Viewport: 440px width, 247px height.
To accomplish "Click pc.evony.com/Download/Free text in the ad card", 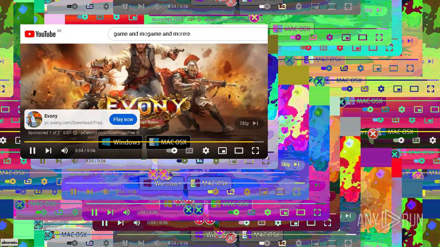I will pos(73,122).
